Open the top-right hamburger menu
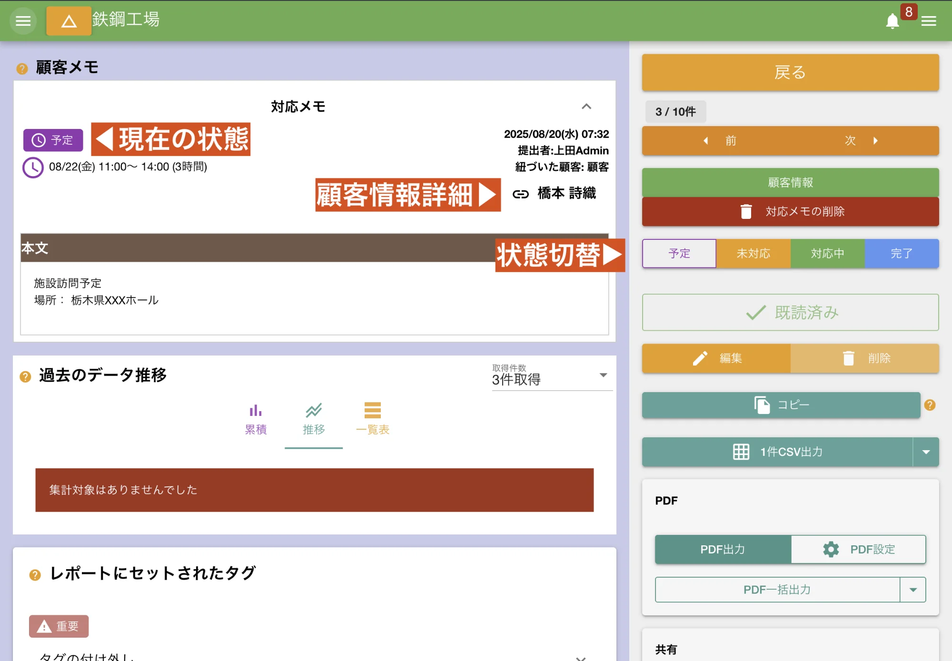The image size is (952, 661). point(928,21)
